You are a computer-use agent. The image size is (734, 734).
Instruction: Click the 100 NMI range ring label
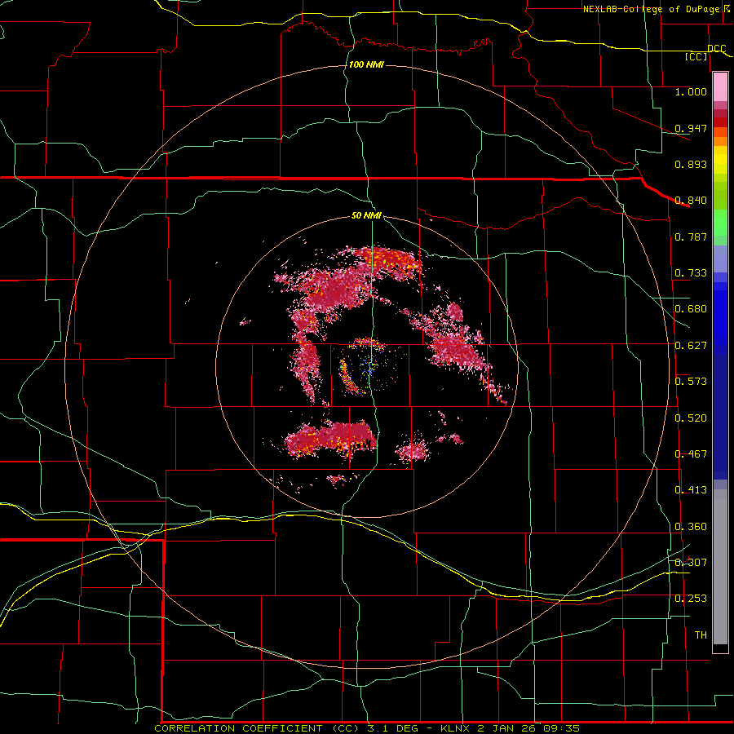[366, 64]
